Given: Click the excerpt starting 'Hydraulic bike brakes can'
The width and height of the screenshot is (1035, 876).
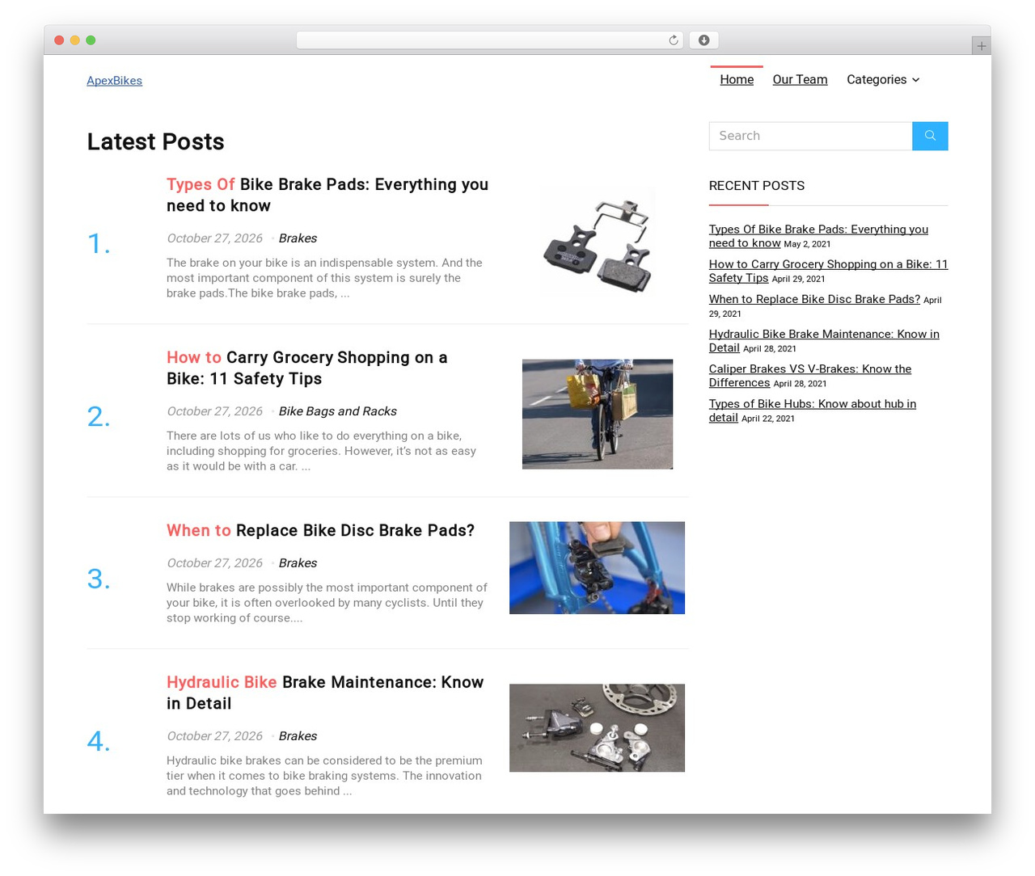Looking at the screenshot, I should click(324, 776).
